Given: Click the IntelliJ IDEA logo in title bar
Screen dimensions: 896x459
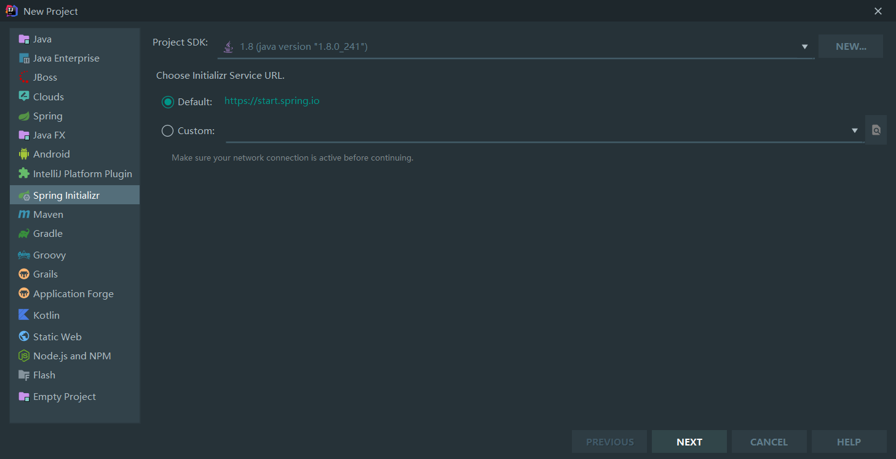Looking at the screenshot, I should 11,11.
